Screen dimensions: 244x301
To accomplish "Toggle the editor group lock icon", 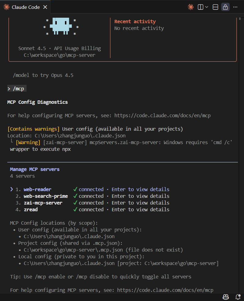I will [x=225, y=7].
